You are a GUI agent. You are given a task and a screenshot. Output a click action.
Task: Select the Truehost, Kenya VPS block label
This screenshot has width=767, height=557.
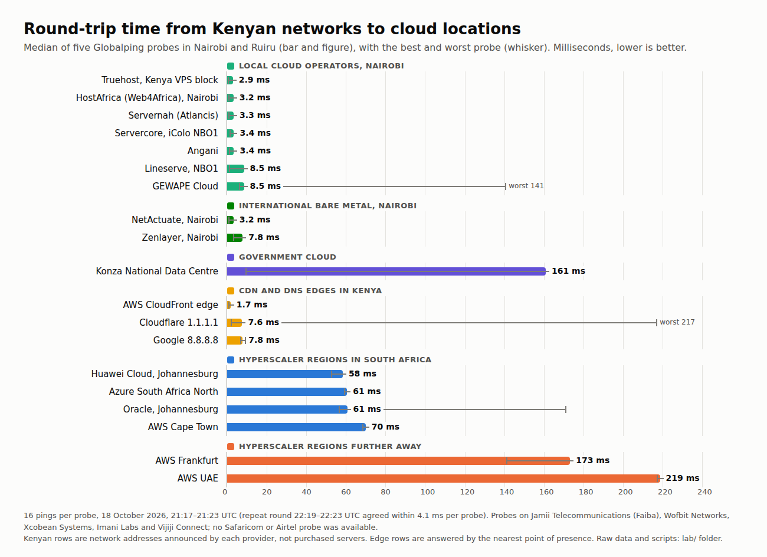click(x=160, y=80)
